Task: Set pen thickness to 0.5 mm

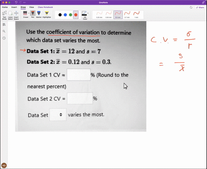Action: [118, 15]
